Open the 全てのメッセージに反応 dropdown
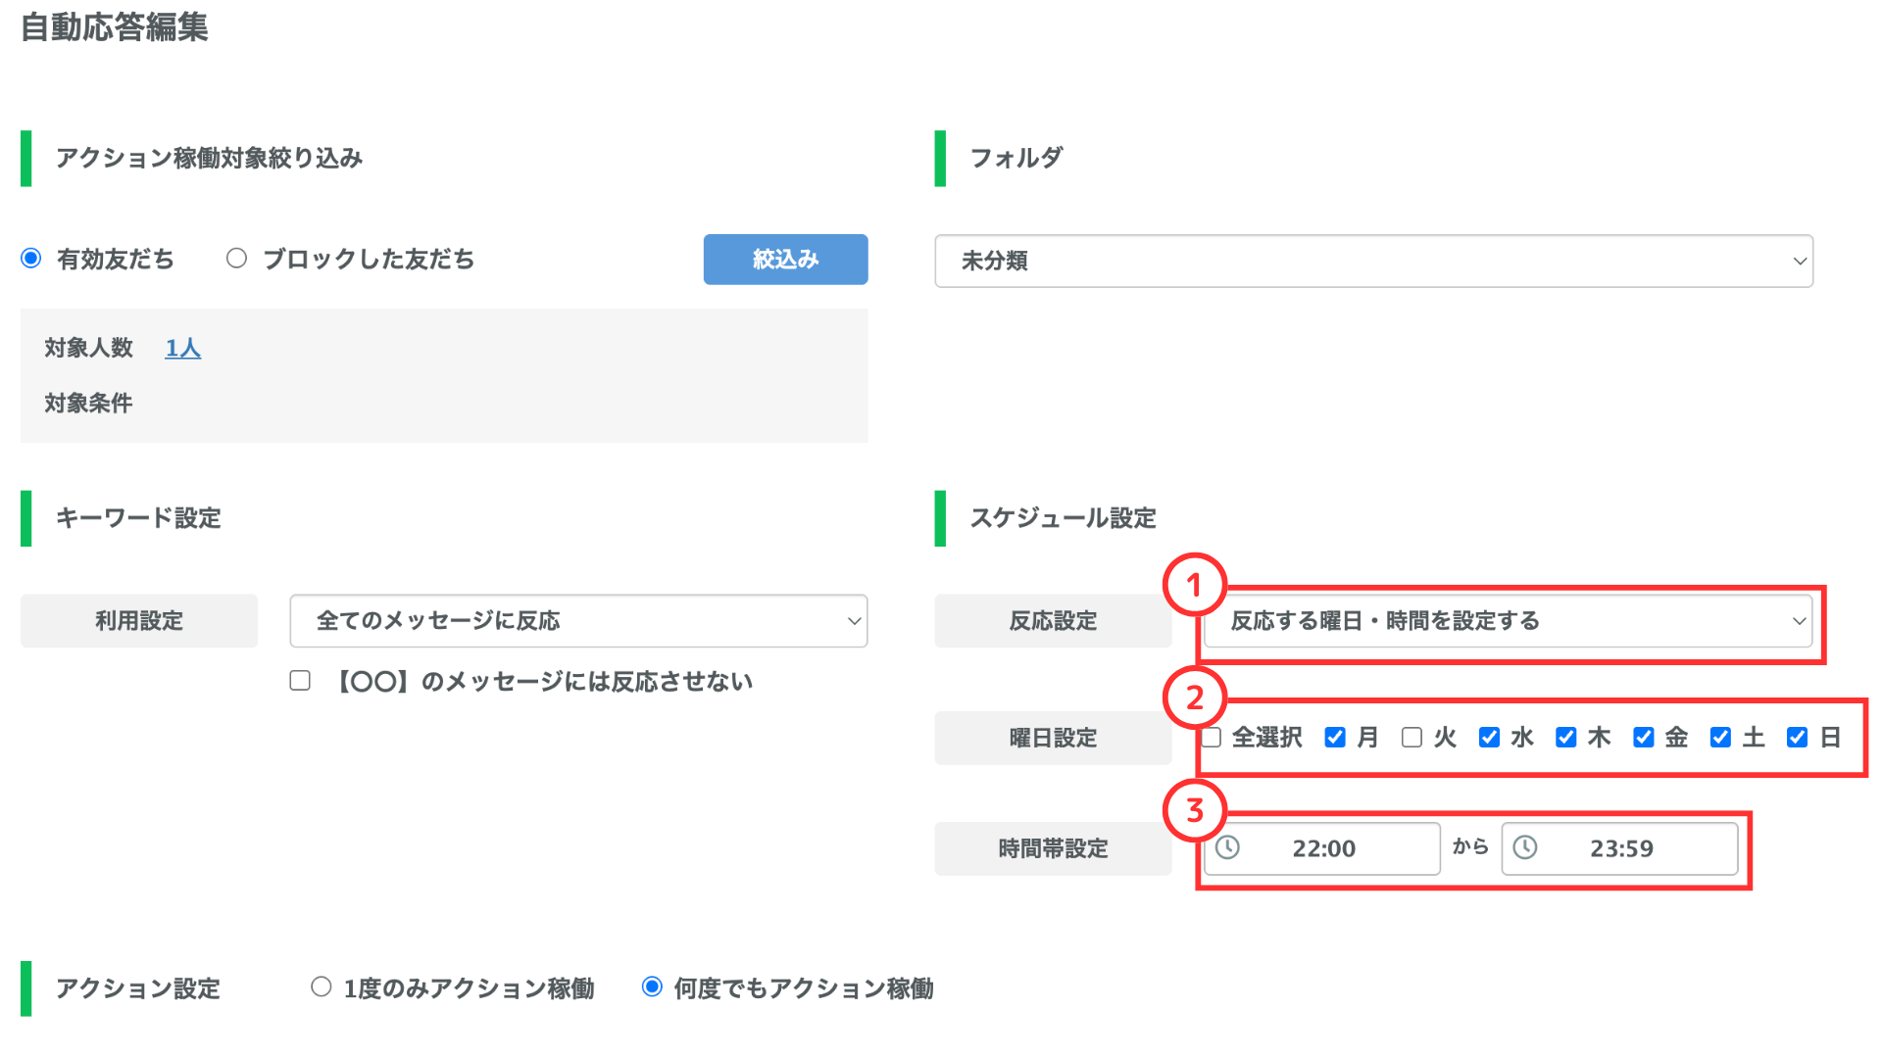Image resolution: width=1882 pixels, height=1058 pixels. pos(577,620)
